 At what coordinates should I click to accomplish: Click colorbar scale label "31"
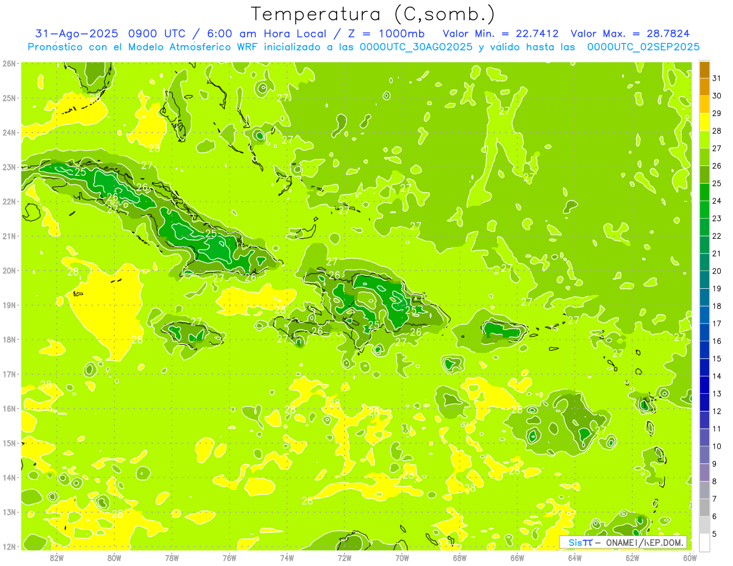[x=717, y=78]
